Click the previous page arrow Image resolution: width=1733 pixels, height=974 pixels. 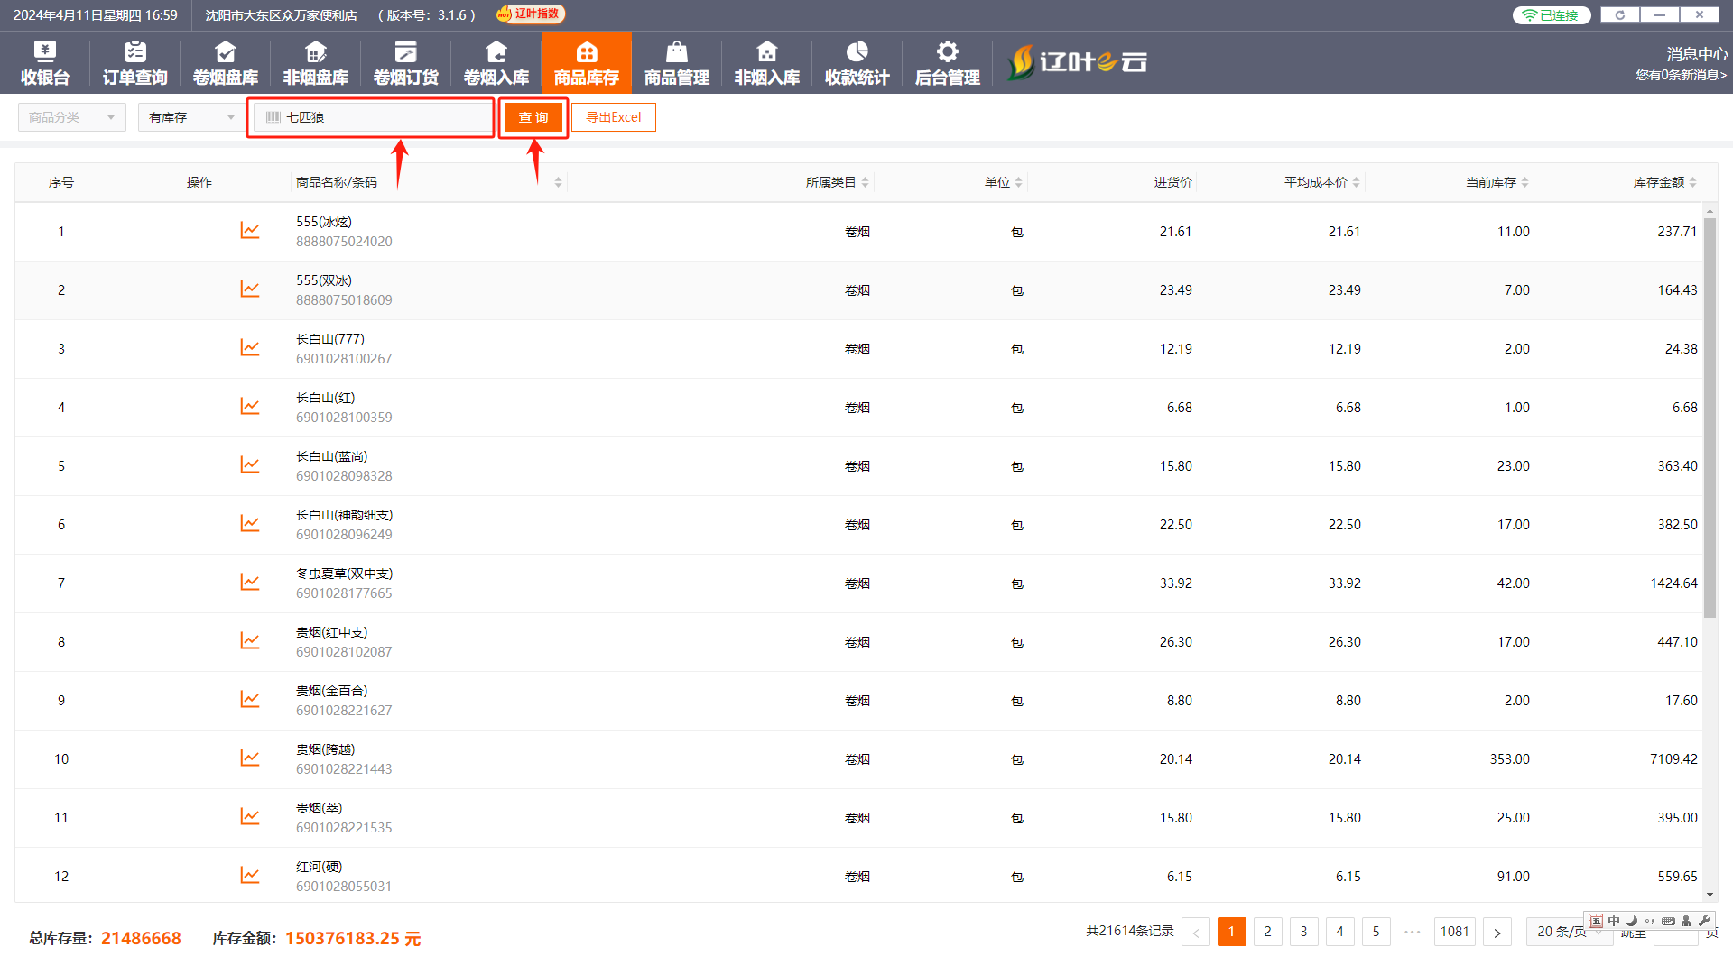pos(1196,932)
